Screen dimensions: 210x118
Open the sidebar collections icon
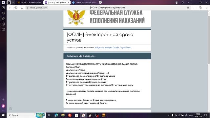click(3, 19)
